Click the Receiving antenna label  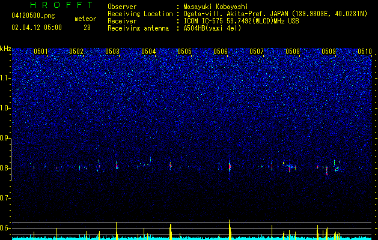pyautogui.click(x=138, y=28)
